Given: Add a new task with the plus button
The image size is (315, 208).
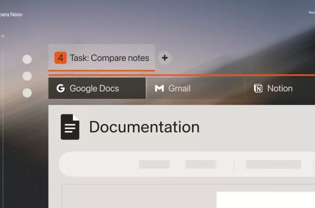Looking at the screenshot, I should (x=165, y=58).
